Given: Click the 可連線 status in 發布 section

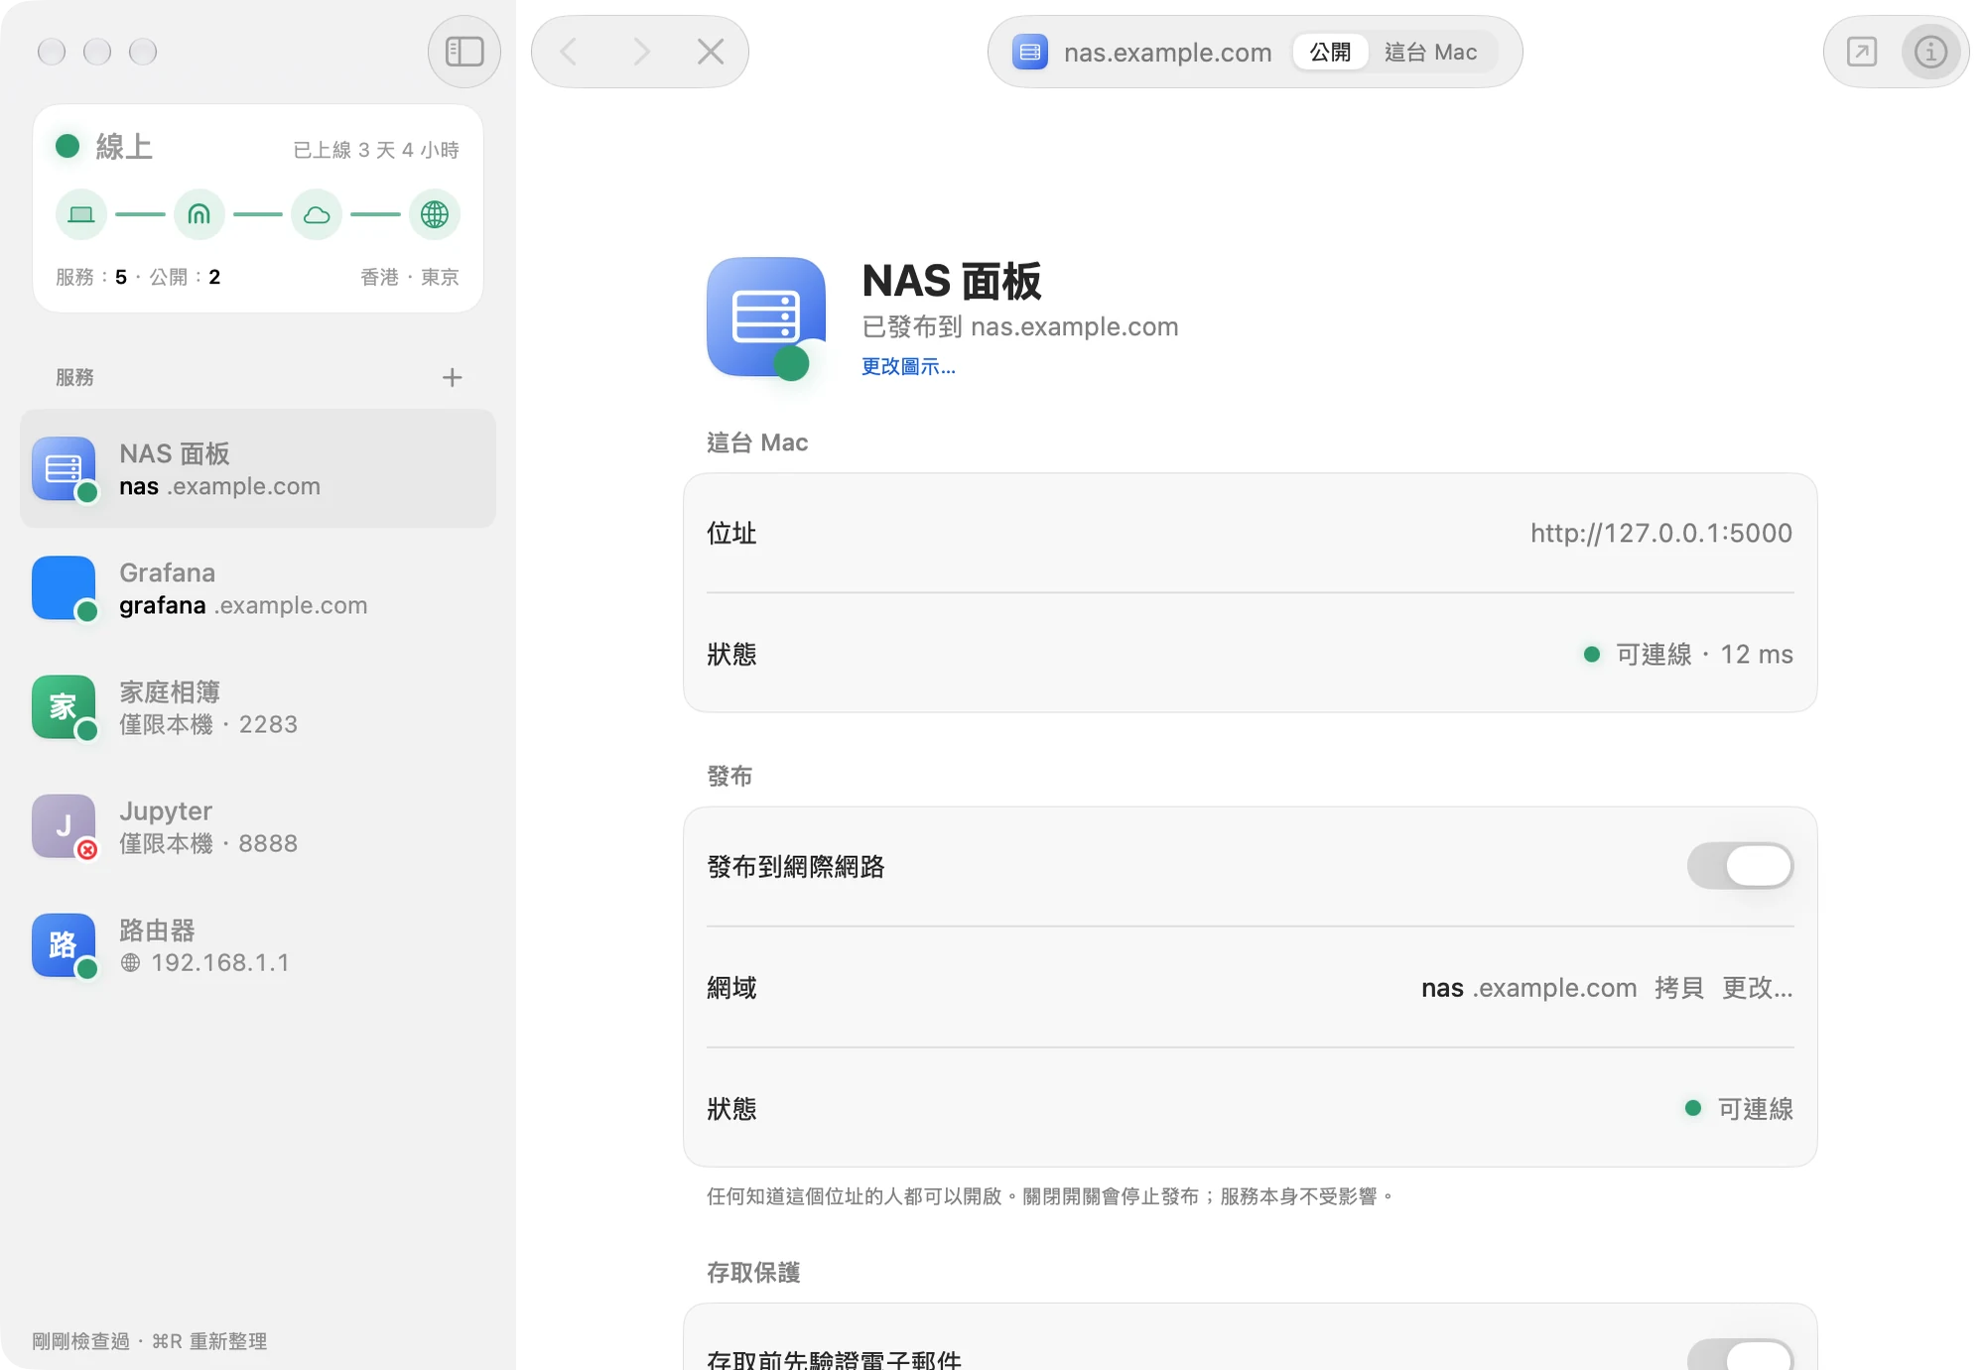Looking at the screenshot, I should point(1740,1109).
